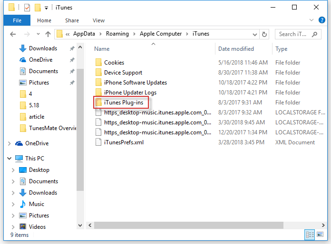331x244 pixels.
Task: Select Desktop under This PC
Action: click(x=39, y=170)
